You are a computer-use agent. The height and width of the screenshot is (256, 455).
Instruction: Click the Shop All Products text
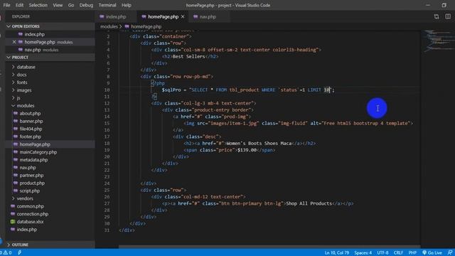pyautogui.click(x=309, y=203)
